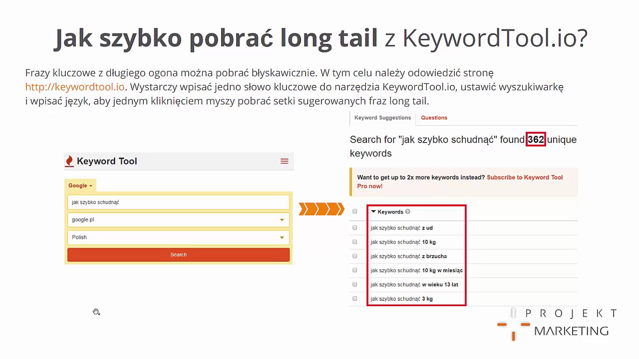Check the box for 'jak szybko schudnąć 10 kg'
This screenshot has width=639, height=359.
[x=355, y=242]
